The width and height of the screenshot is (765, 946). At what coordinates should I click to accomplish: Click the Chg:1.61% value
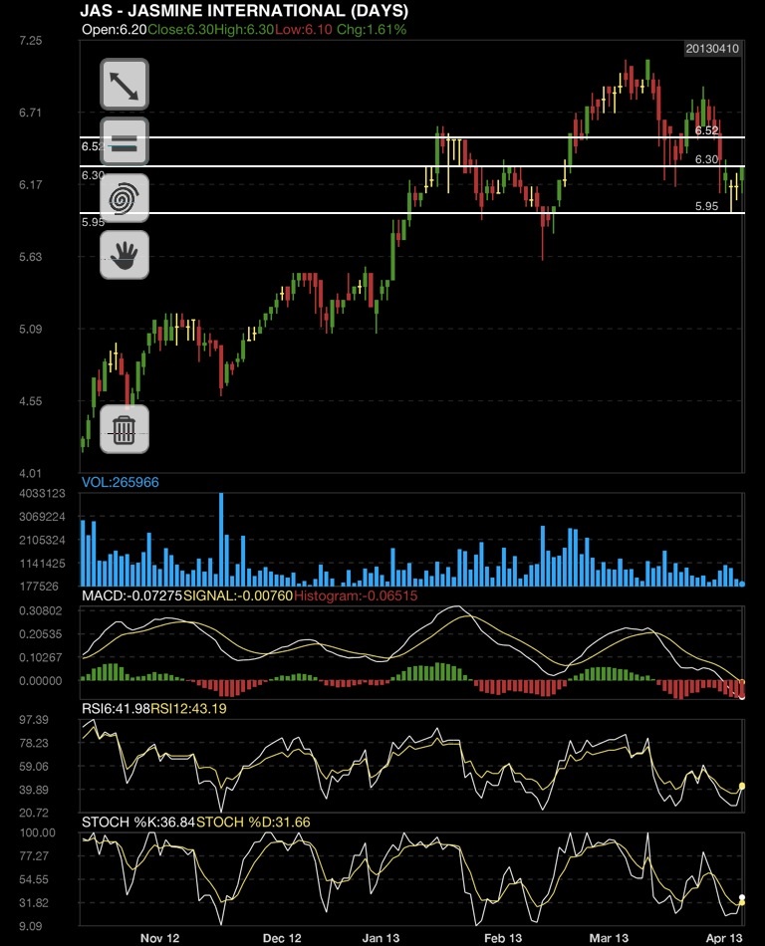(372, 30)
